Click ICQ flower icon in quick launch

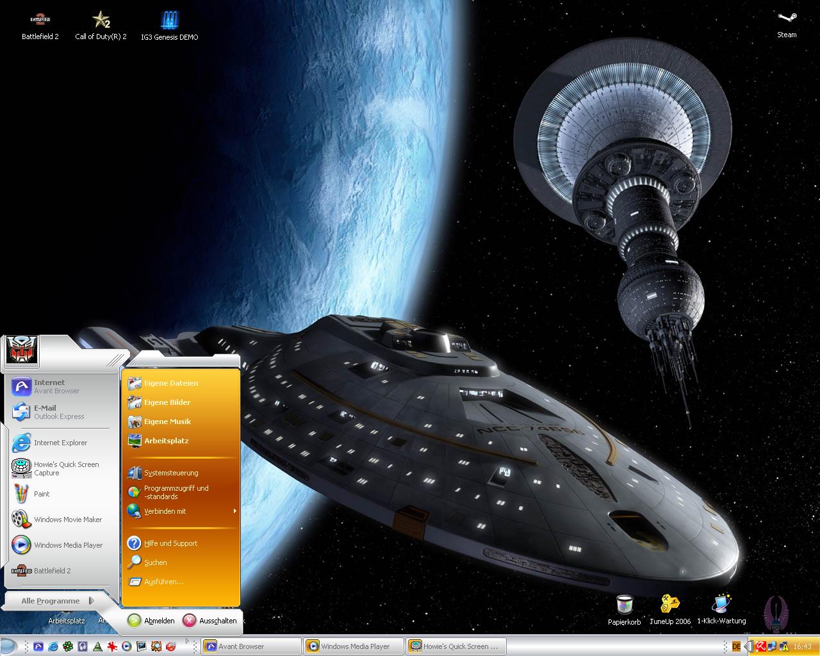[x=67, y=646]
